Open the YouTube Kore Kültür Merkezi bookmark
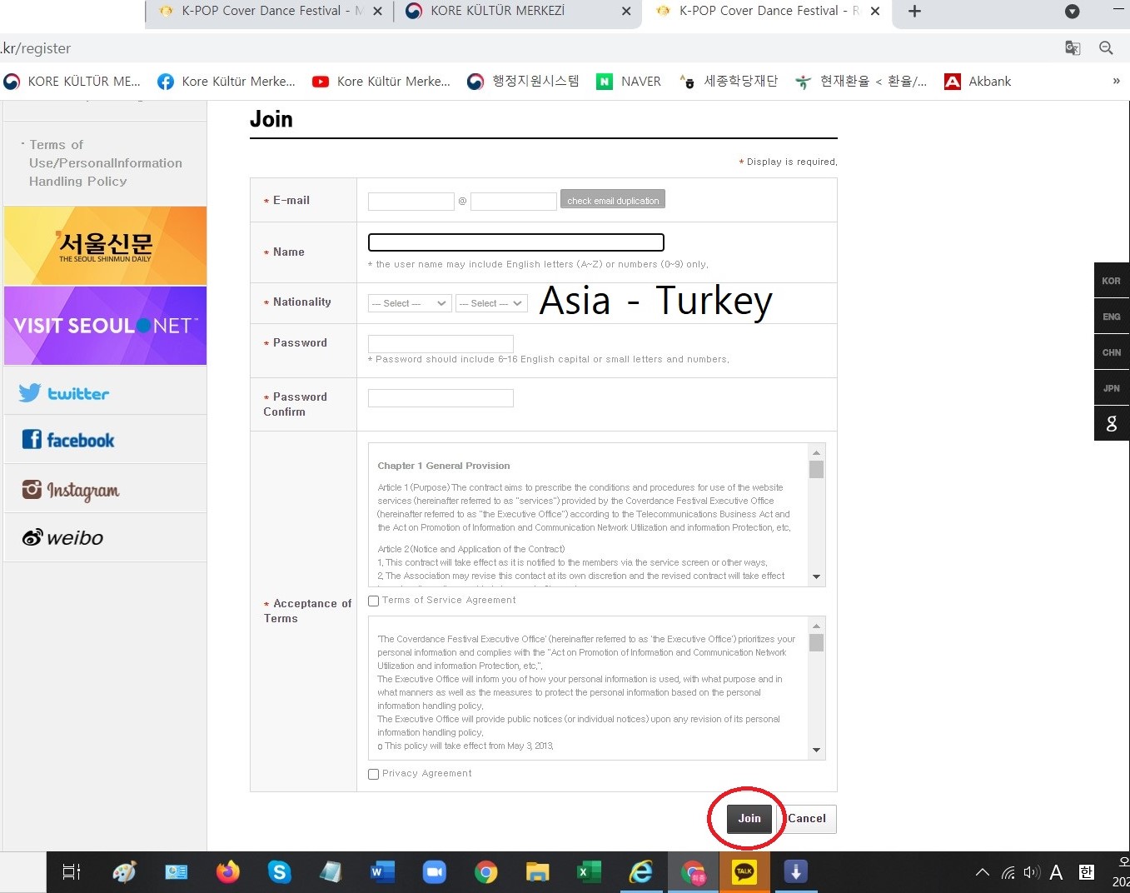Image resolution: width=1130 pixels, height=893 pixels. tap(381, 81)
